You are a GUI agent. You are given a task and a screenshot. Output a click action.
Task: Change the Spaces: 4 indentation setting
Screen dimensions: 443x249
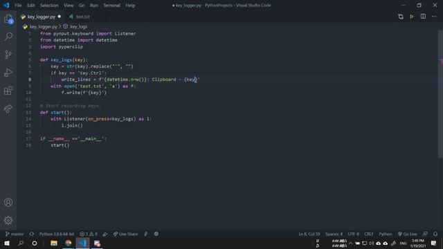point(334,234)
